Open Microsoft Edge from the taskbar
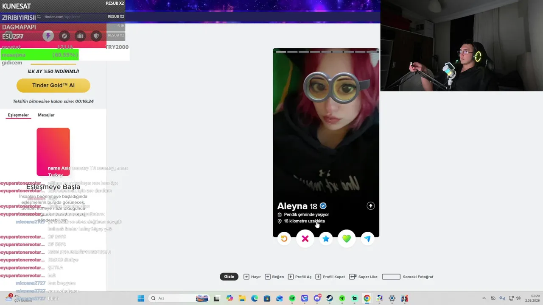Screen dimensions: 543x305 (x=255, y=298)
